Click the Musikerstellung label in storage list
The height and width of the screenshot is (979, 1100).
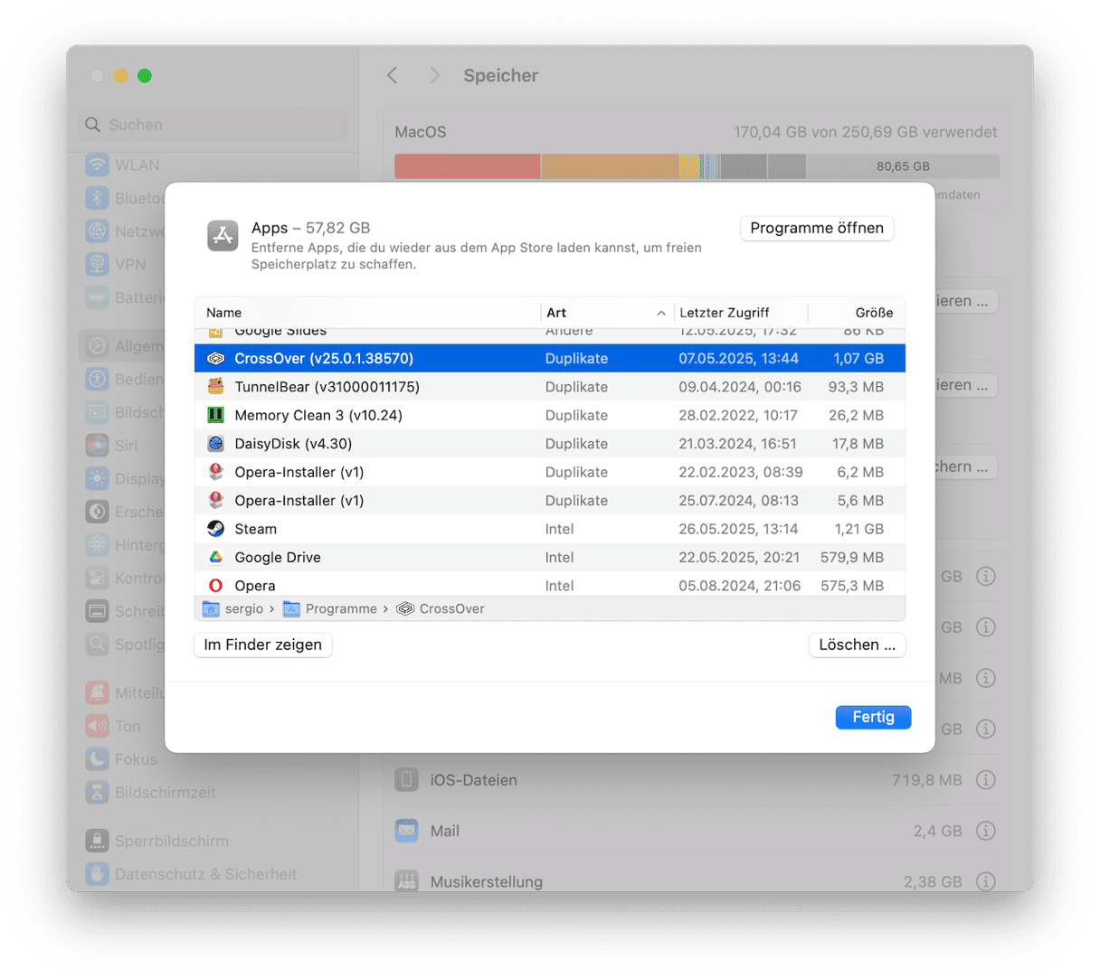(487, 881)
